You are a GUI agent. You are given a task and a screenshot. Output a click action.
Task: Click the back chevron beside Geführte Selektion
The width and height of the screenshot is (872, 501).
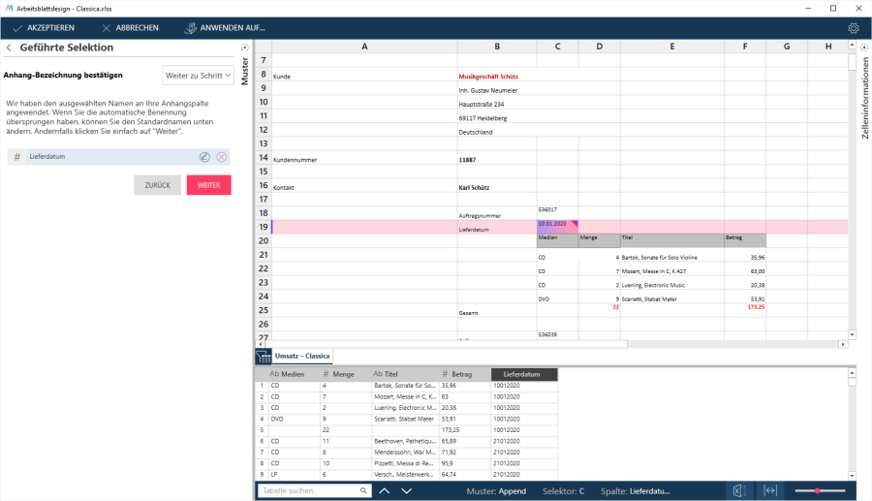pyautogui.click(x=9, y=47)
